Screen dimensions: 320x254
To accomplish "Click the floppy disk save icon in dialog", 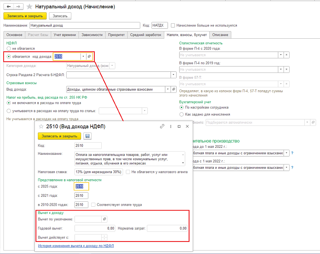I will pyautogui.click(x=87, y=136).
